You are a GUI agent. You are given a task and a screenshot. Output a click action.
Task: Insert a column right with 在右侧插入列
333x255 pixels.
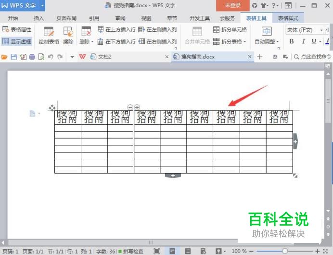pos(157,41)
